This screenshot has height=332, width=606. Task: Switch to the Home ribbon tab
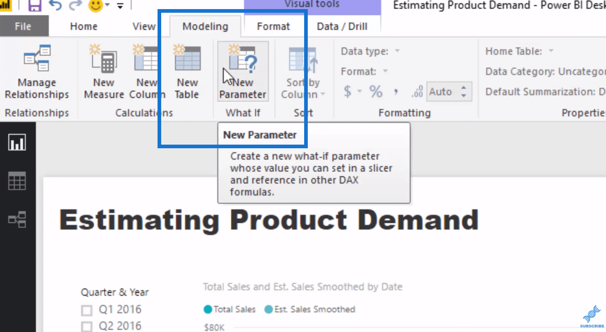click(84, 26)
